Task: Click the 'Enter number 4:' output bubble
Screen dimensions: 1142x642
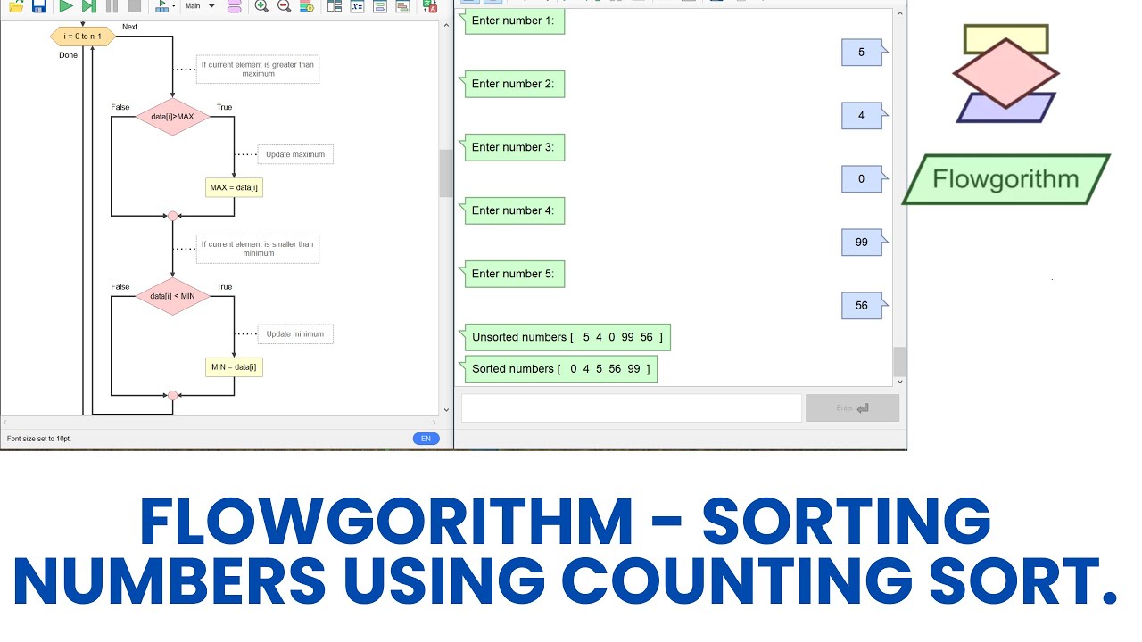Action: pyautogui.click(x=512, y=210)
